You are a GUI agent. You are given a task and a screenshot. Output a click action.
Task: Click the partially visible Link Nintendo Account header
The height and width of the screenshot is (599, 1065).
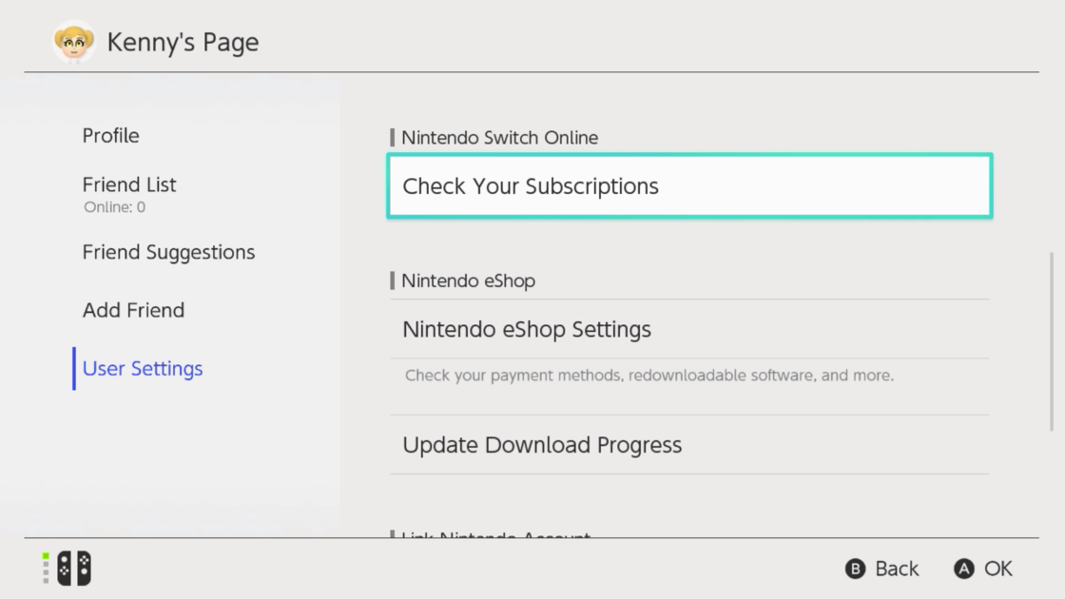click(x=495, y=534)
